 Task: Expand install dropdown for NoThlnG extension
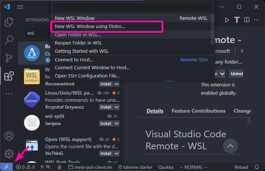click(x=117, y=153)
